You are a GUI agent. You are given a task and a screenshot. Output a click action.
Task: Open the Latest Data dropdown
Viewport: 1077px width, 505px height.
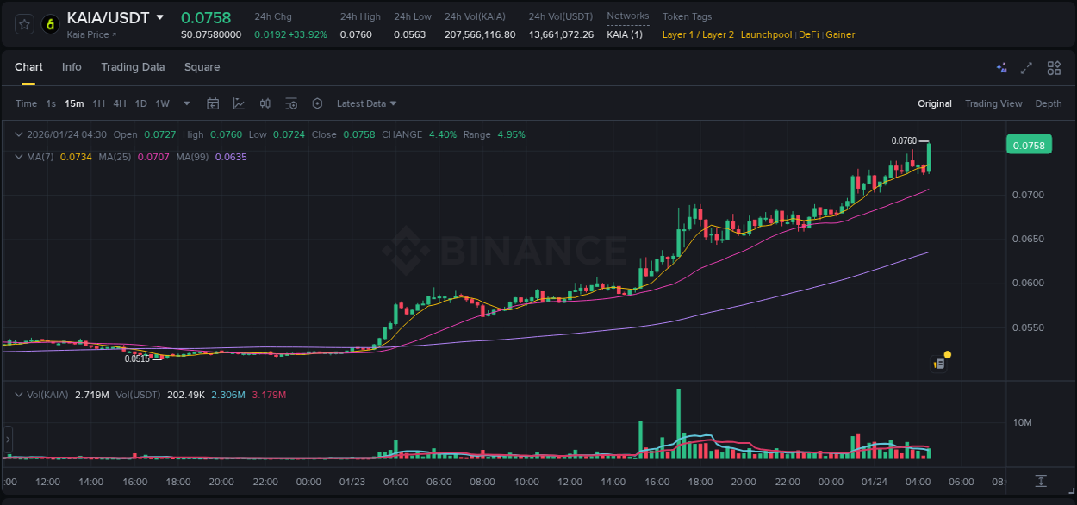tap(366, 103)
